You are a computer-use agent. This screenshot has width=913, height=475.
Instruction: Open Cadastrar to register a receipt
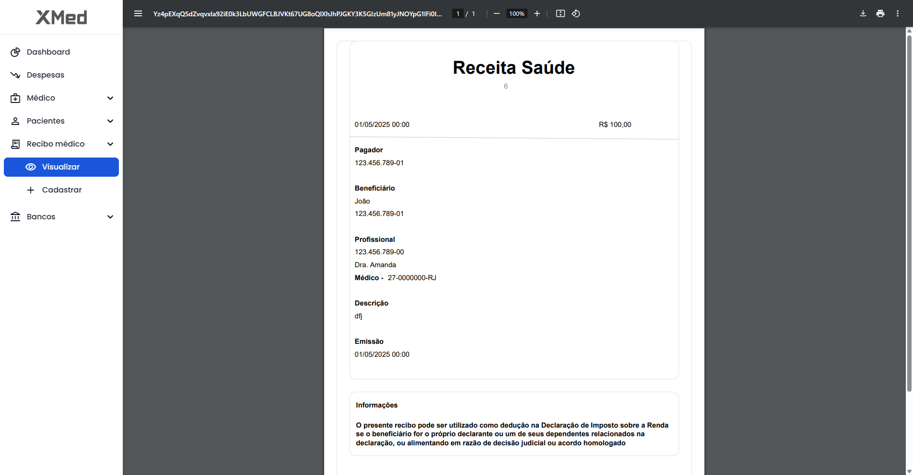[61, 190]
